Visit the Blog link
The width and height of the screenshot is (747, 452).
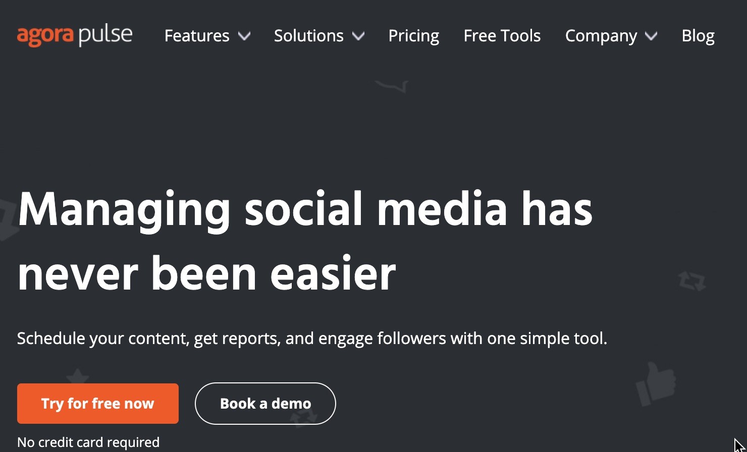point(698,36)
